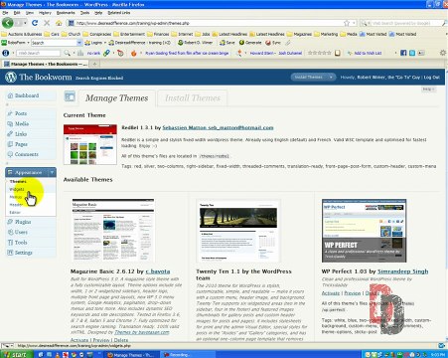Image resolution: width=448 pixels, height=358 pixels.
Task: Click the browser URL address field
Action: tap(209, 23)
